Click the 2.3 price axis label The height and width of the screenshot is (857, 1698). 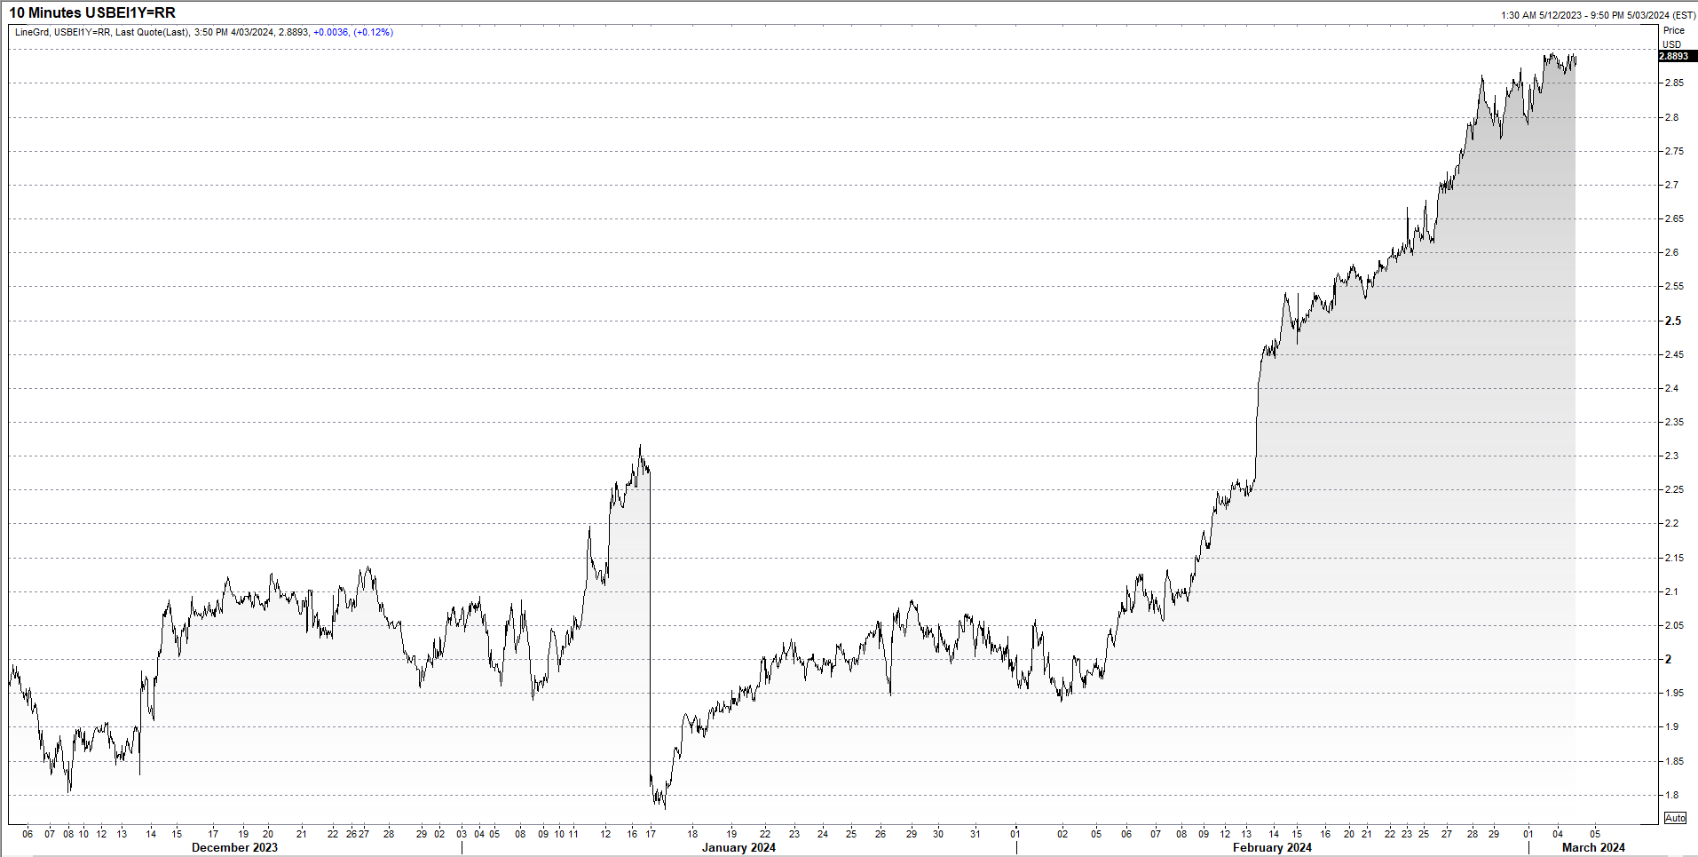[x=1671, y=456]
